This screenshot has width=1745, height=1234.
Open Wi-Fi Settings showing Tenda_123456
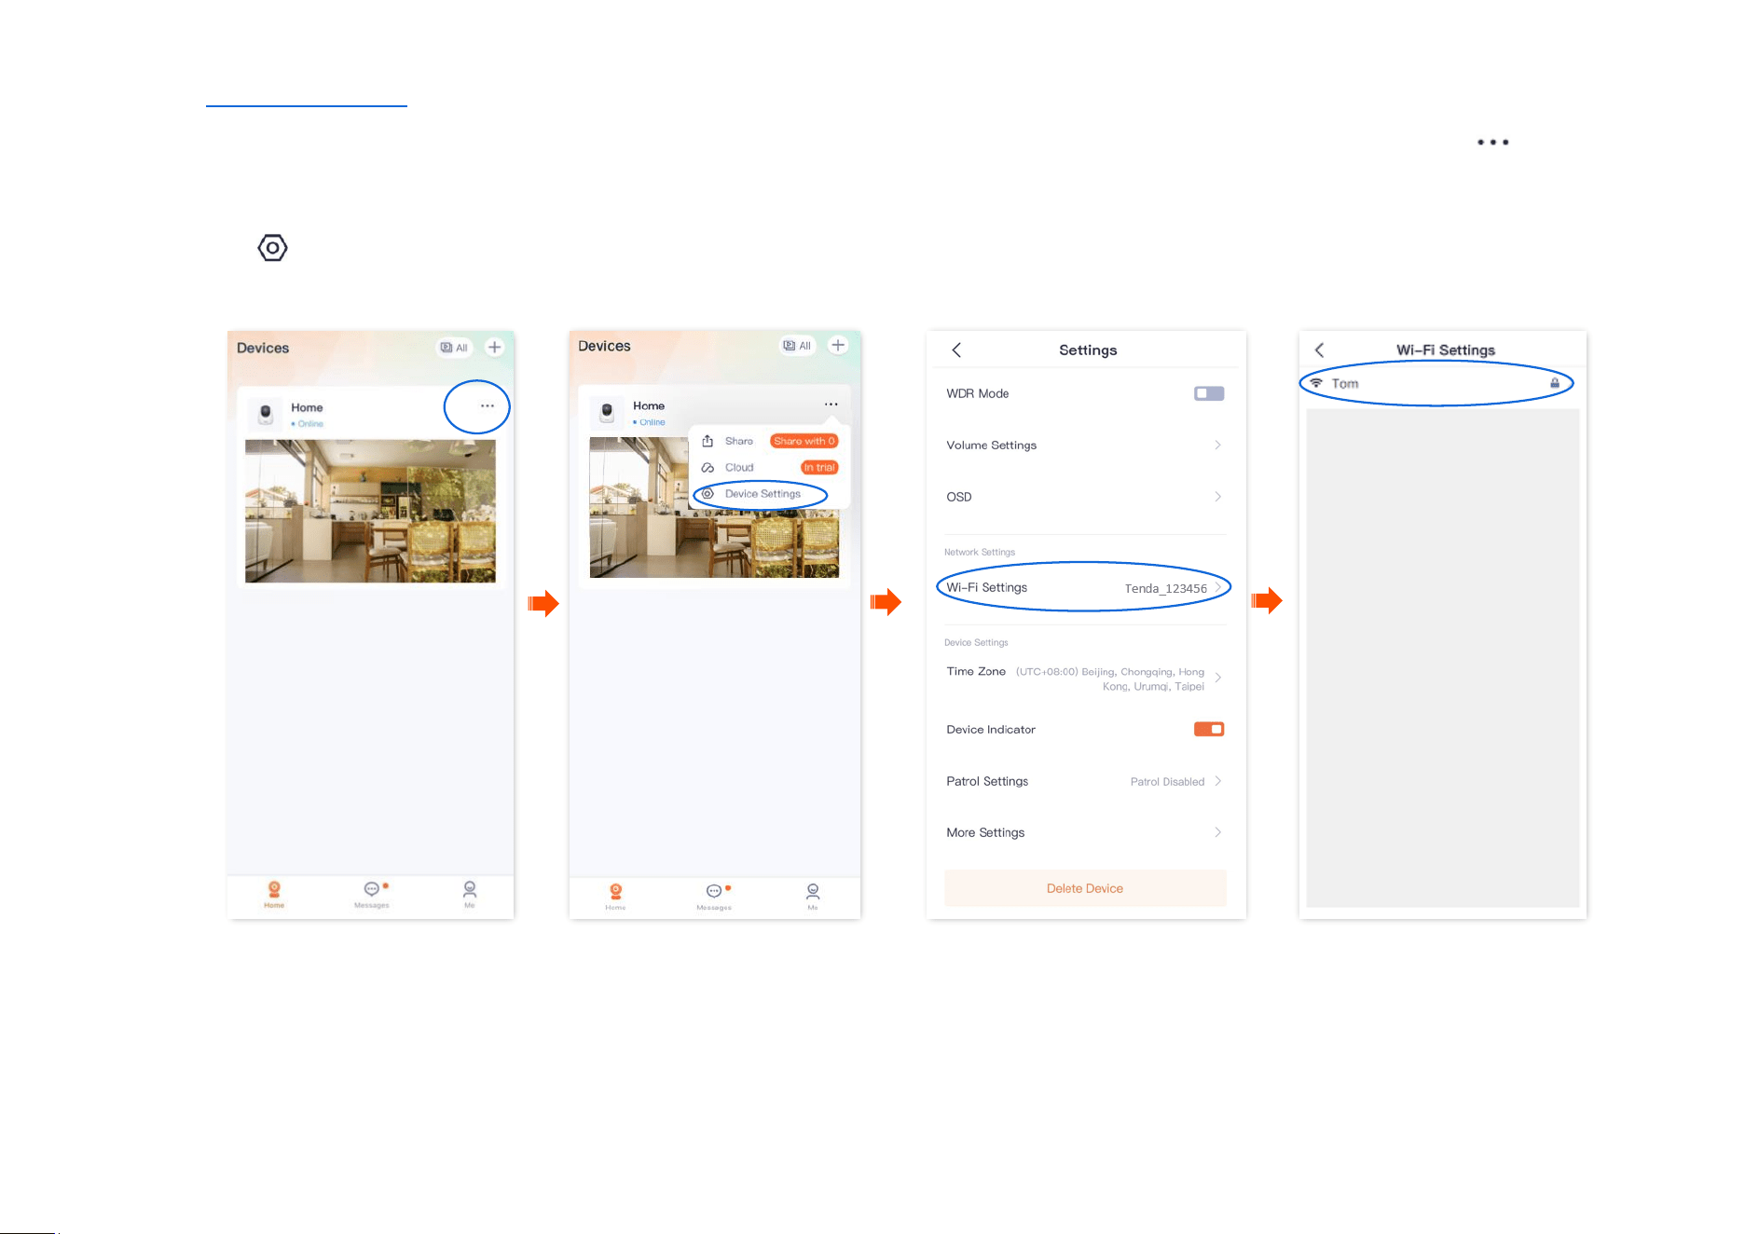[x=1085, y=587]
